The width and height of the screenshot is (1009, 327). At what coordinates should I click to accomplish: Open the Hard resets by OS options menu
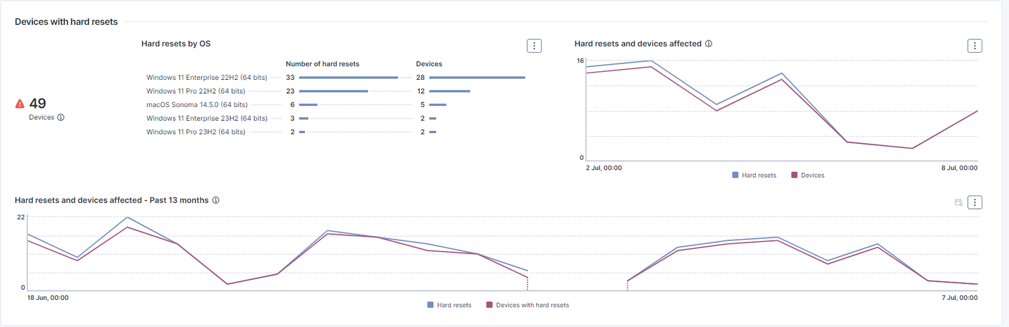point(534,46)
